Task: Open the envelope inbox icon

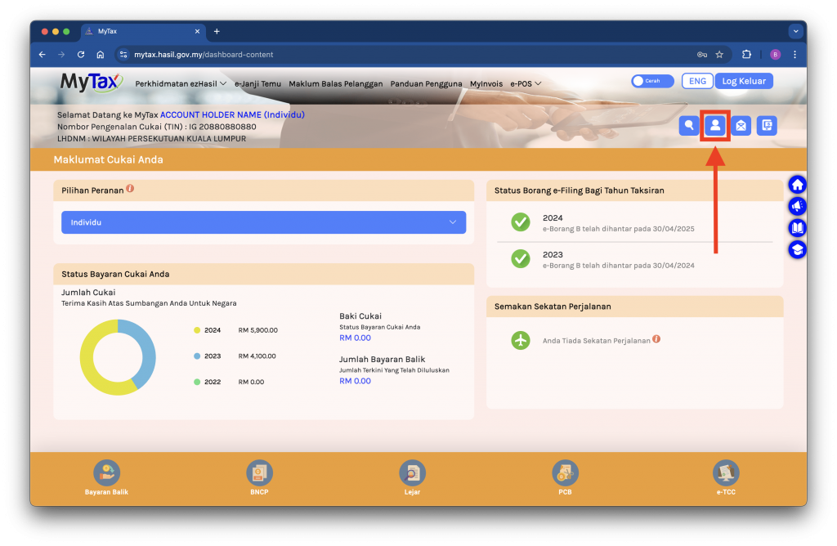Action: pos(741,125)
